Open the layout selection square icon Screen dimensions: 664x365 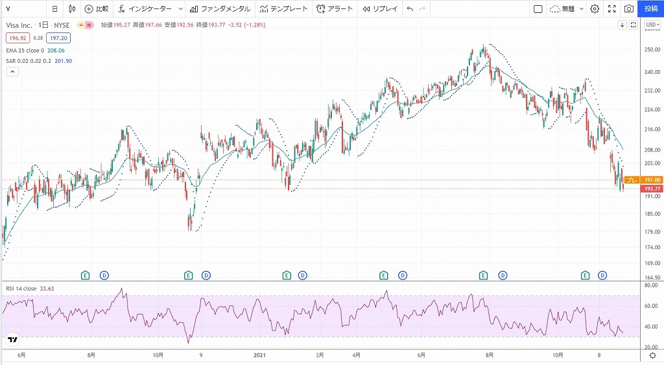pyautogui.click(x=538, y=9)
